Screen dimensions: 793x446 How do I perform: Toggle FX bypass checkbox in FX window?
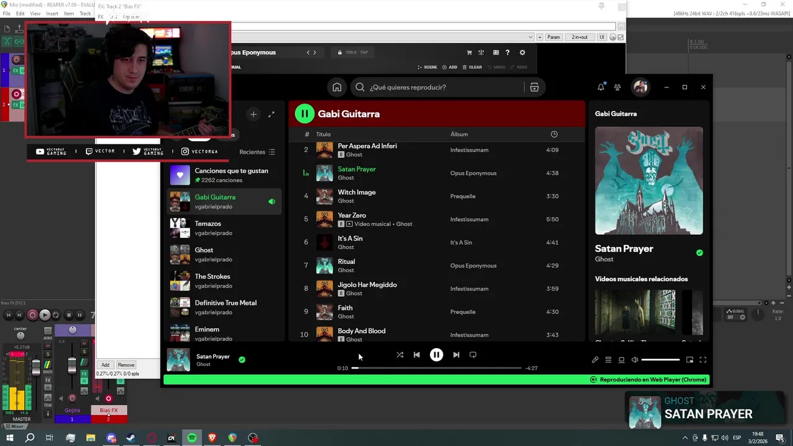coord(621,37)
